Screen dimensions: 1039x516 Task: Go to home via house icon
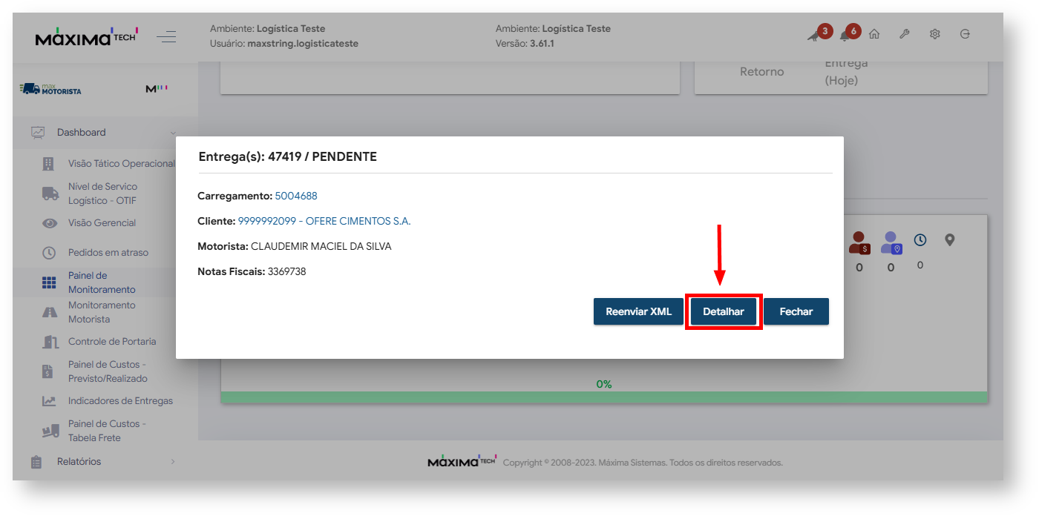(x=874, y=34)
